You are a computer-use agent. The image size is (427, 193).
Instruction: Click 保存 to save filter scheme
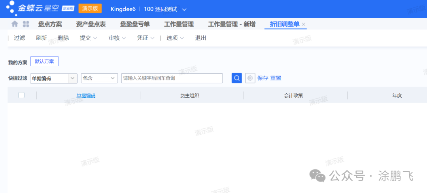(x=263, y=78)
